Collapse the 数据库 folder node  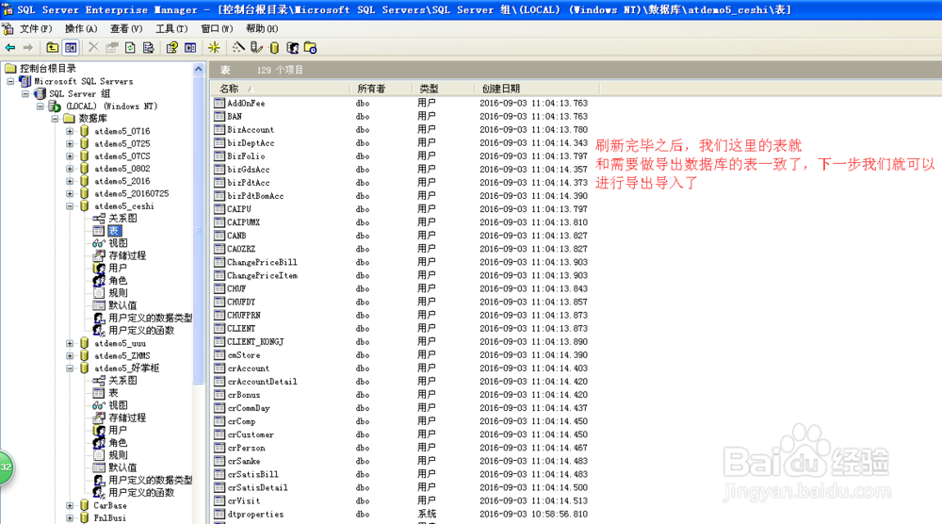pos(56,119)
